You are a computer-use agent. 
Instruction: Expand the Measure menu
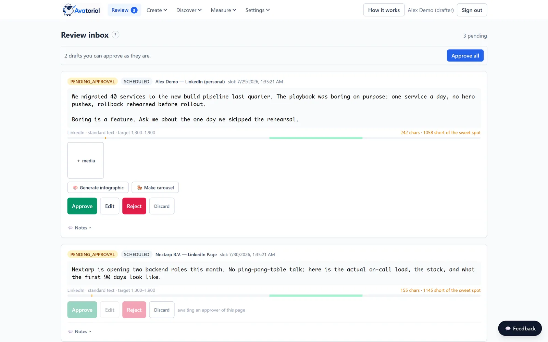(224, 10)
